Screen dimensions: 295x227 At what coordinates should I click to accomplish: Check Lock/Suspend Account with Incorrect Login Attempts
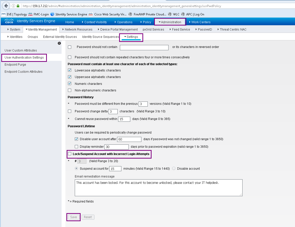point(69,154)
